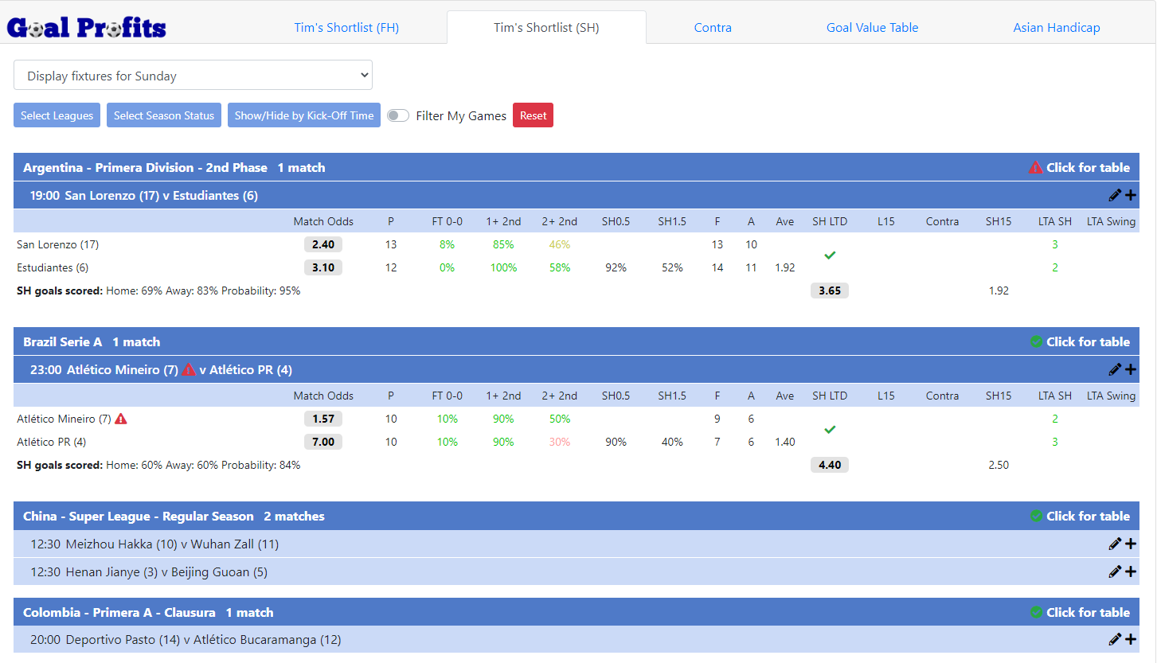
Task: Switch to Tim's Shortlist (FH) tab
Action: coord(346,27)
